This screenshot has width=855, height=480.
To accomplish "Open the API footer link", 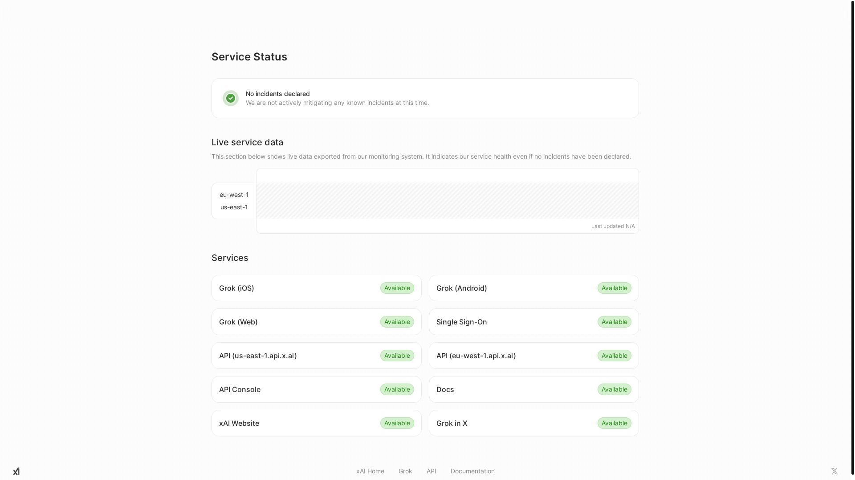I will [432, 471].
